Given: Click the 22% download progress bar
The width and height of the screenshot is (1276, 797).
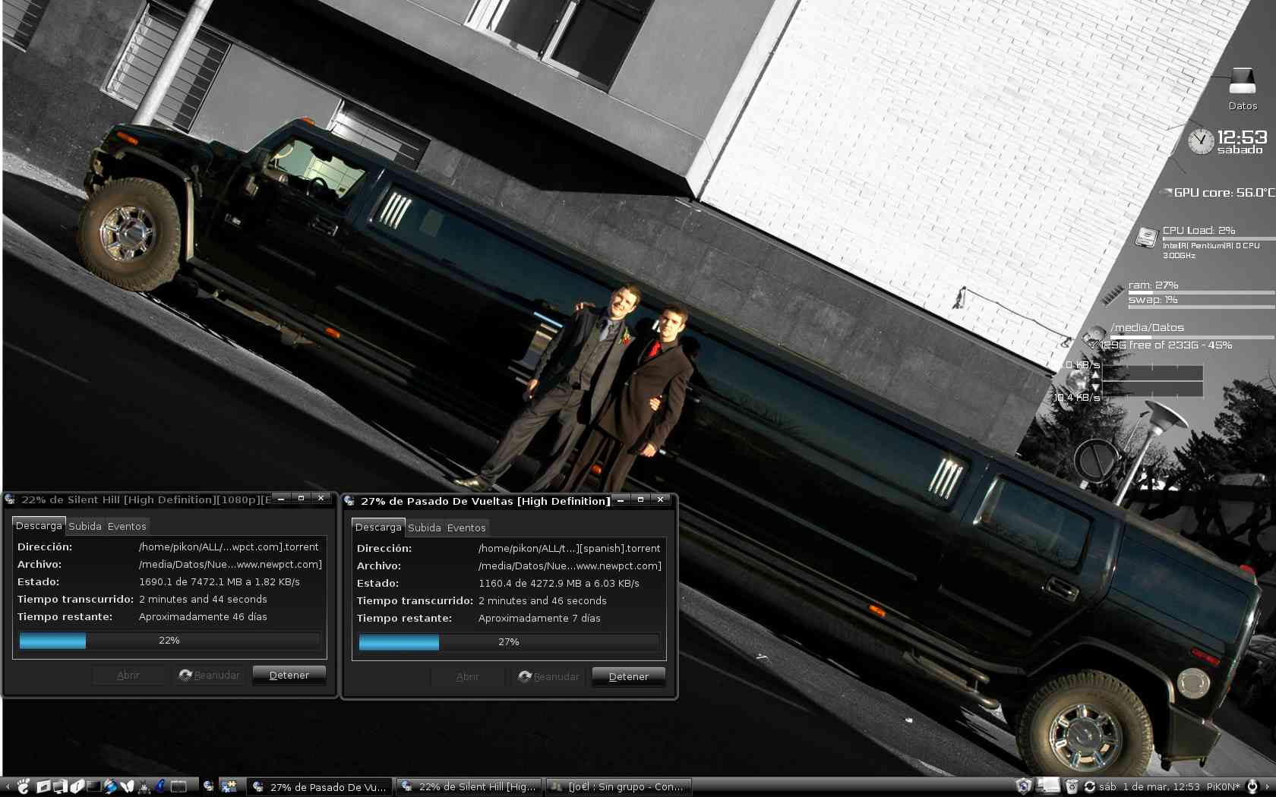Looking at the screenshot, I should pyautogui.click(x=169, y=641).
